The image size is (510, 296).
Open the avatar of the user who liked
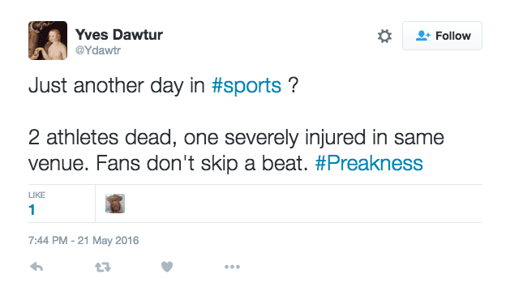point(115,204)
